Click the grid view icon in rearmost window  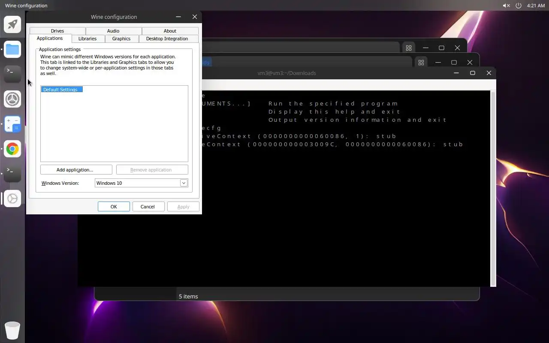pos(409,48)
